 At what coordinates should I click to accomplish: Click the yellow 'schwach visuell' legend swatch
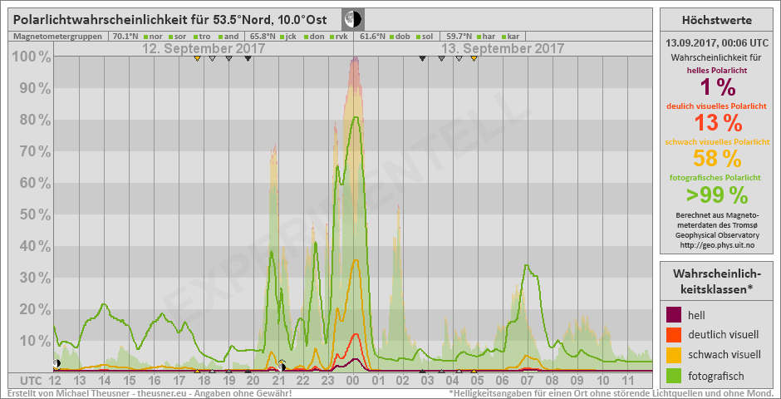coord(675,356)
